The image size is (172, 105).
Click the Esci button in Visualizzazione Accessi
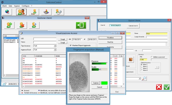pyautogui.click(x=117, y=92)
